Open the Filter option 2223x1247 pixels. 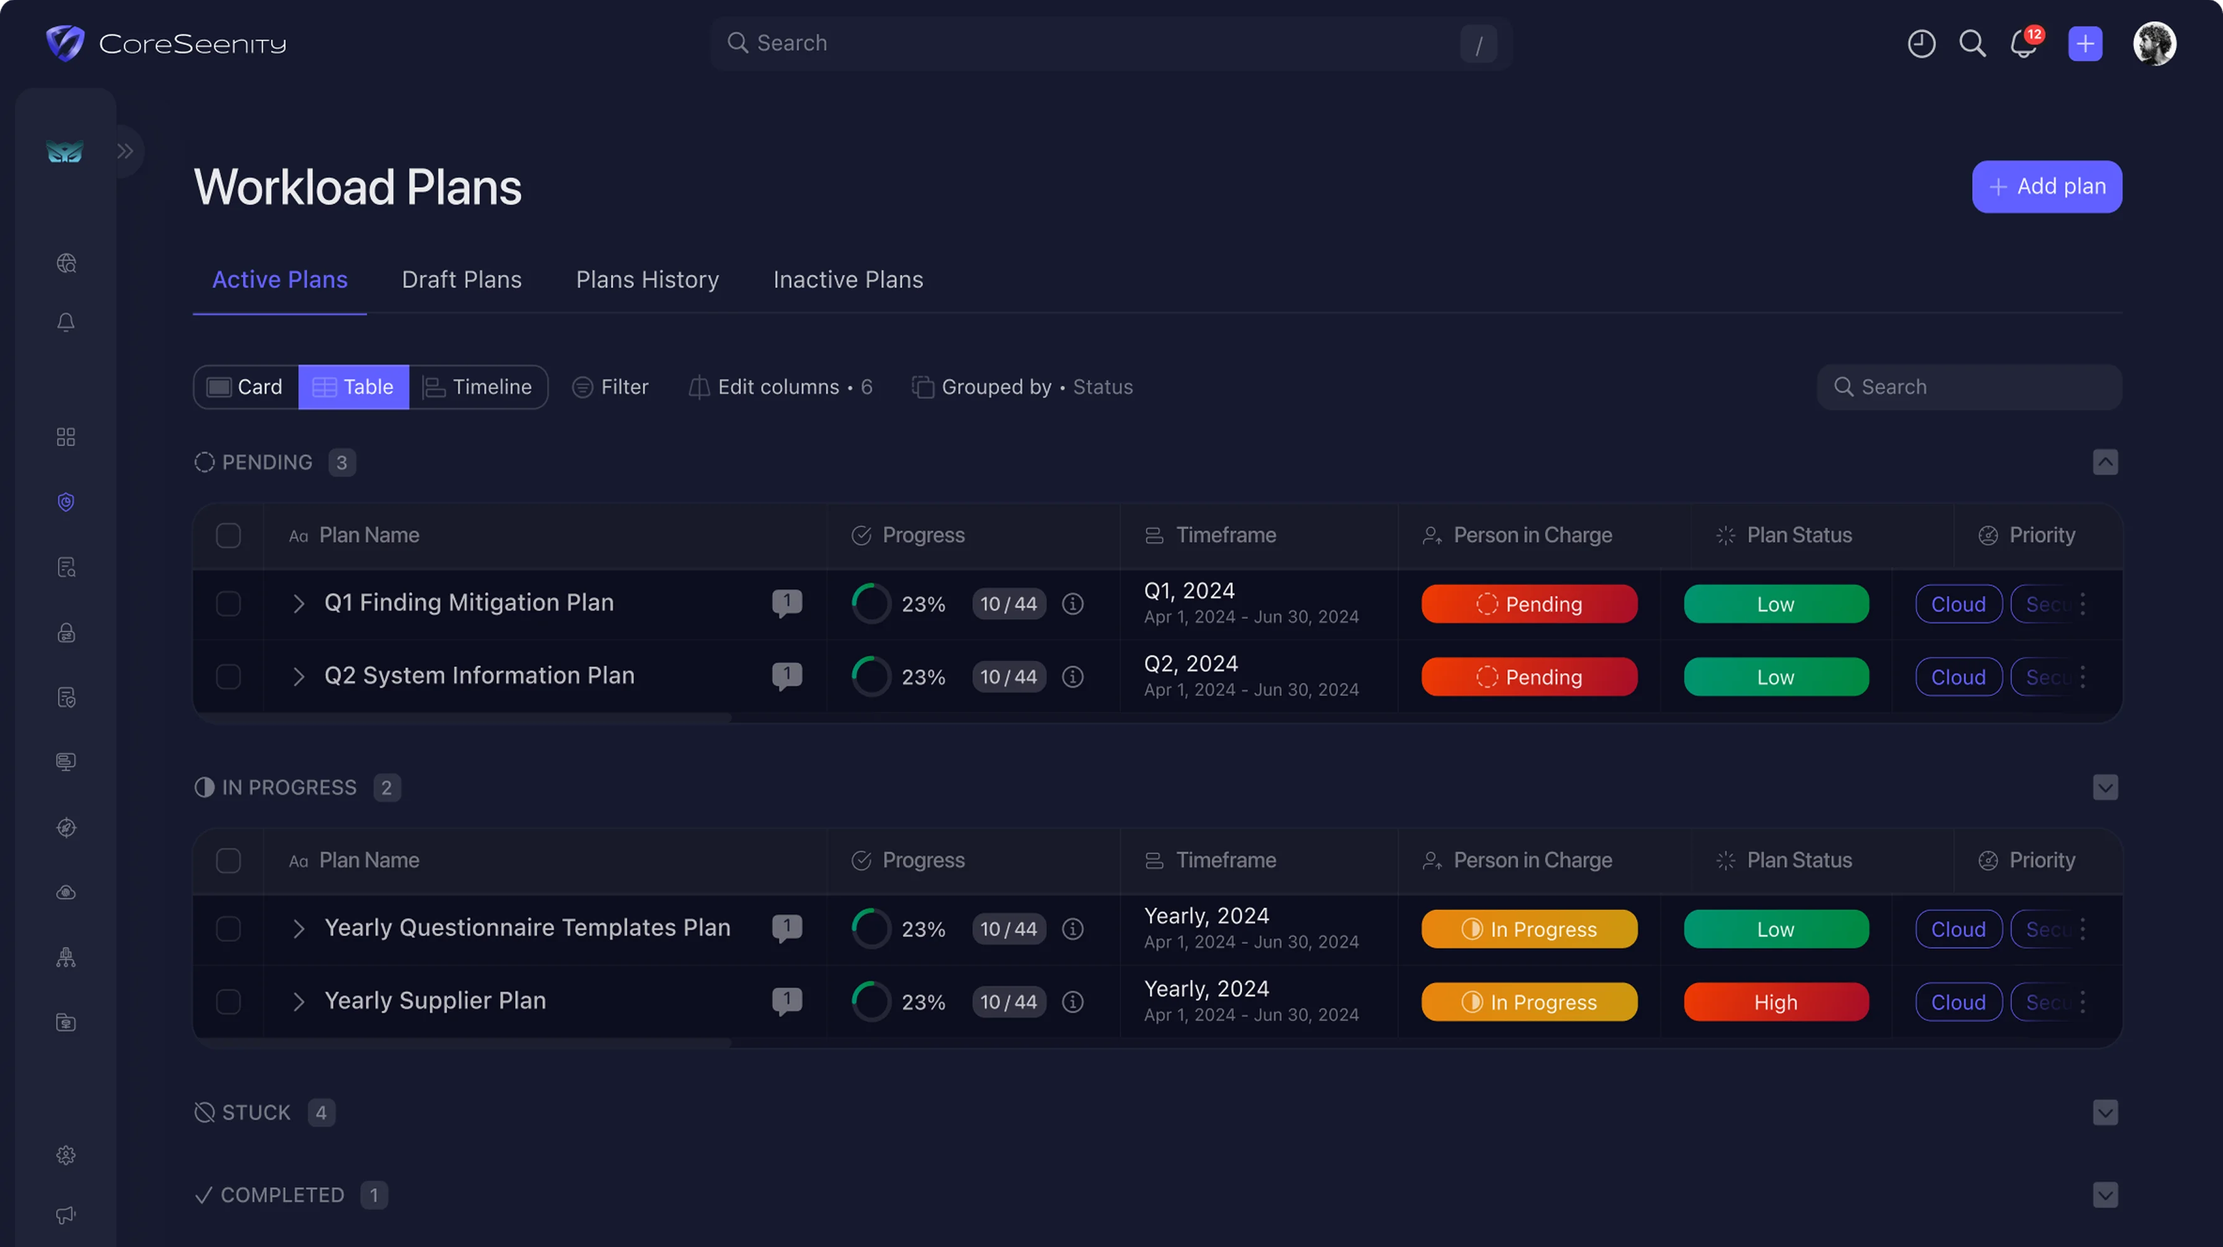click(610, 387)
